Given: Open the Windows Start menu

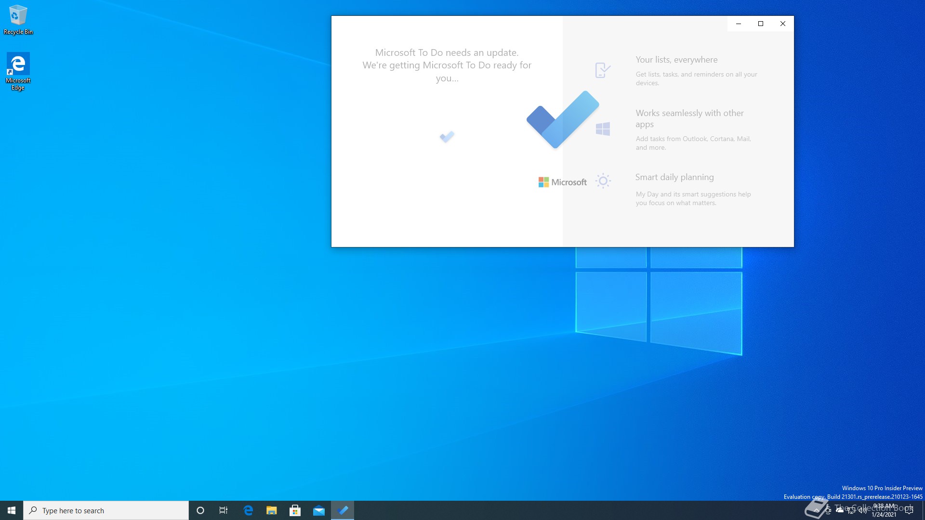Looking at the screenshot, I should tap(12, 510).
